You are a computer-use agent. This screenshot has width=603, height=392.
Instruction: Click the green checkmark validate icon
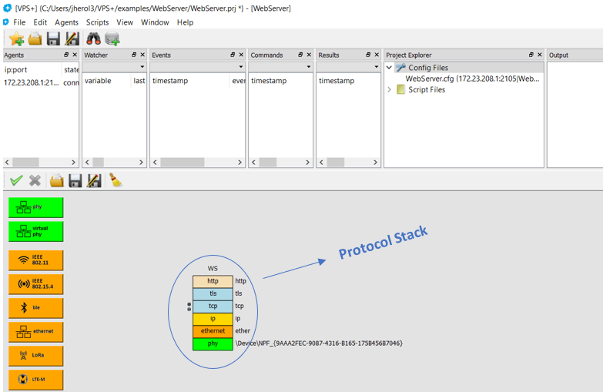pyautogui.click(x=16, y=180)
